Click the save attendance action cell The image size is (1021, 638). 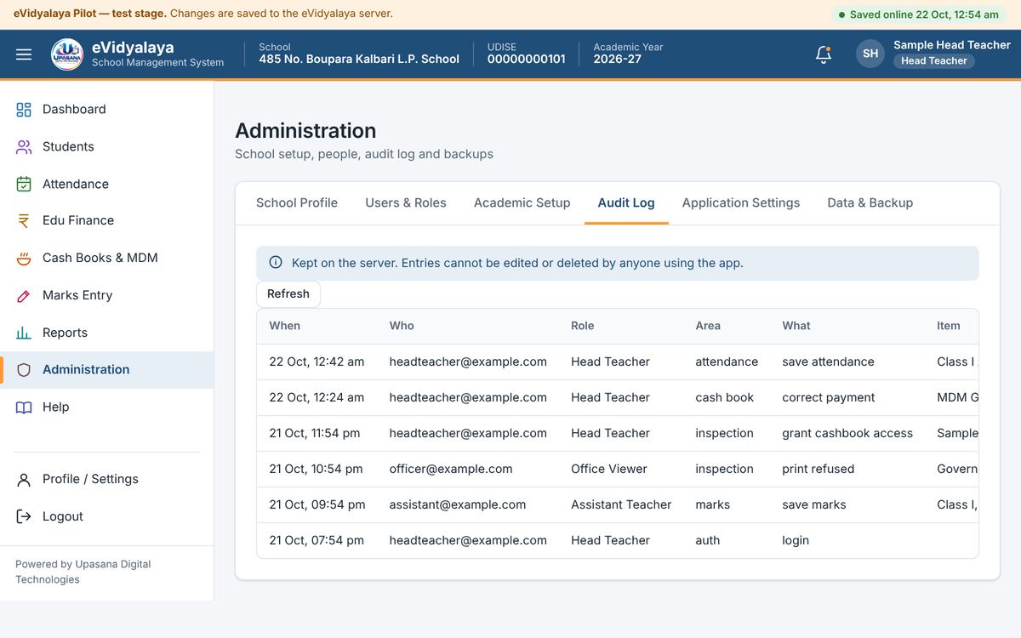(x=828, y=362)
